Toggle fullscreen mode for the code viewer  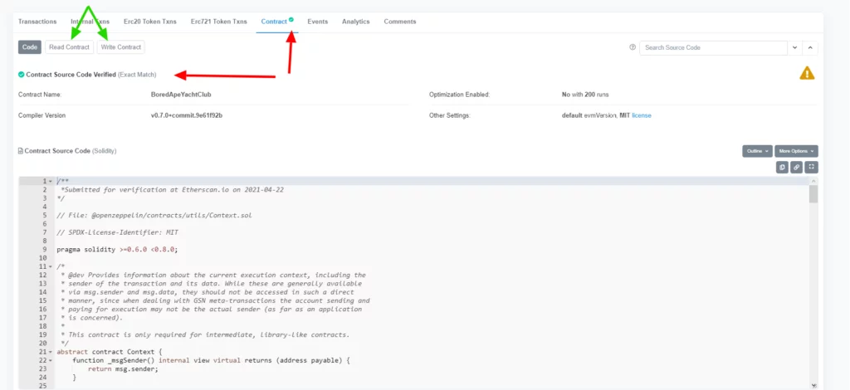pyautogui.click(x=812, y=167)
